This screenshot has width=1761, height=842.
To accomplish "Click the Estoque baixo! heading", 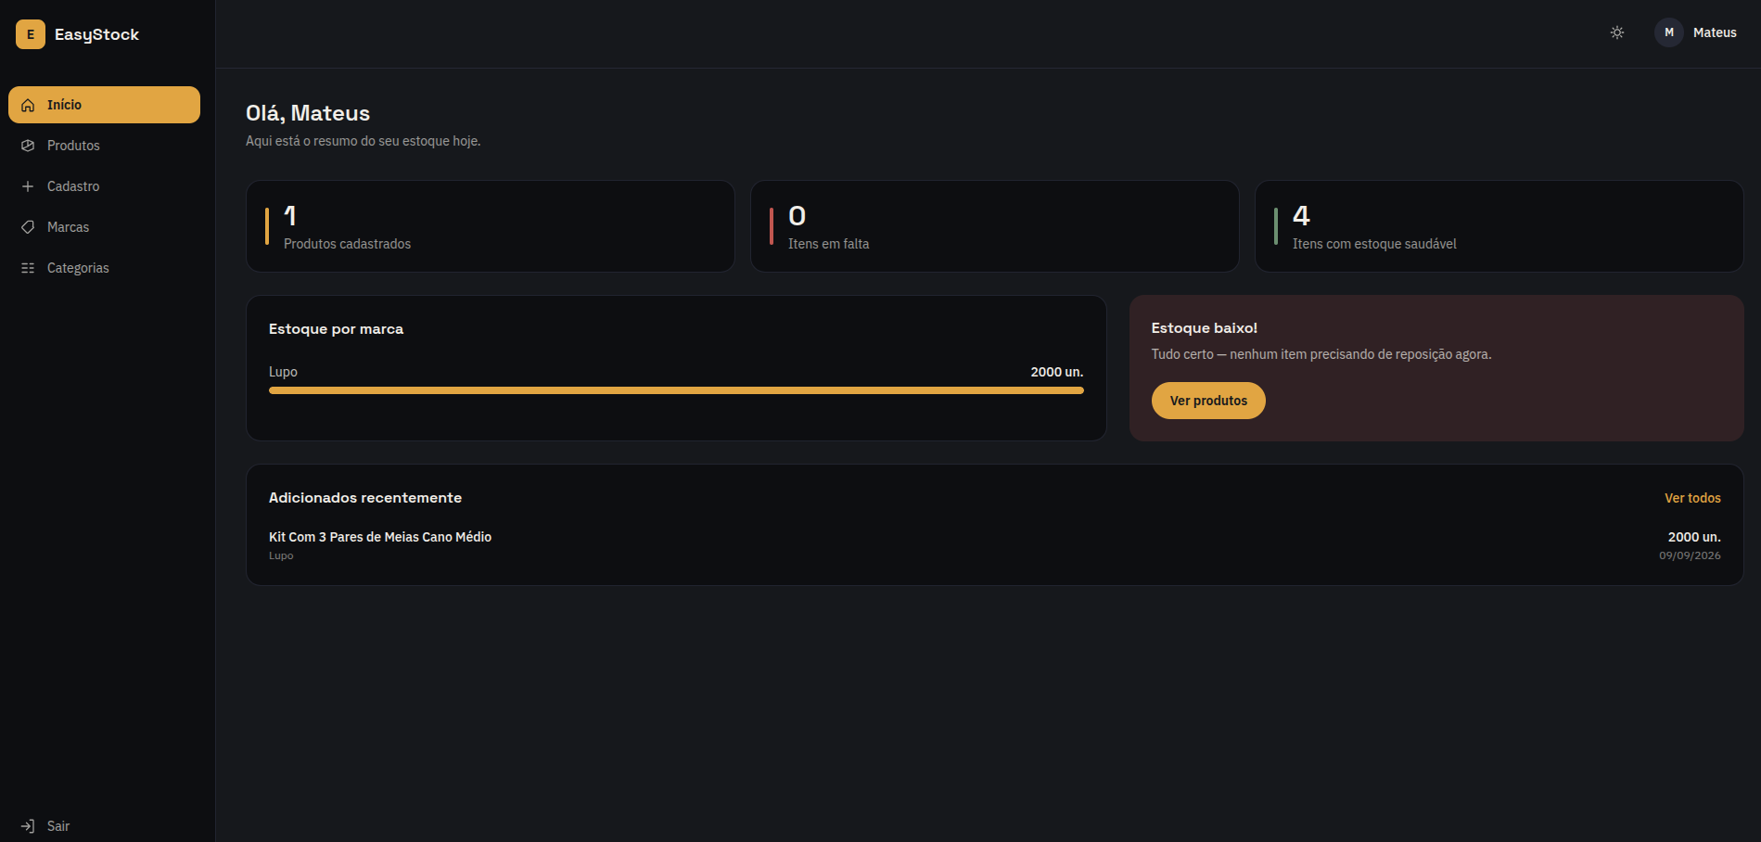I will 1205,328.
